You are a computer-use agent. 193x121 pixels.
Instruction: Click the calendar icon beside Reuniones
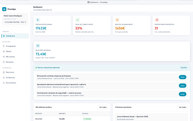click(x=4, y=72)
